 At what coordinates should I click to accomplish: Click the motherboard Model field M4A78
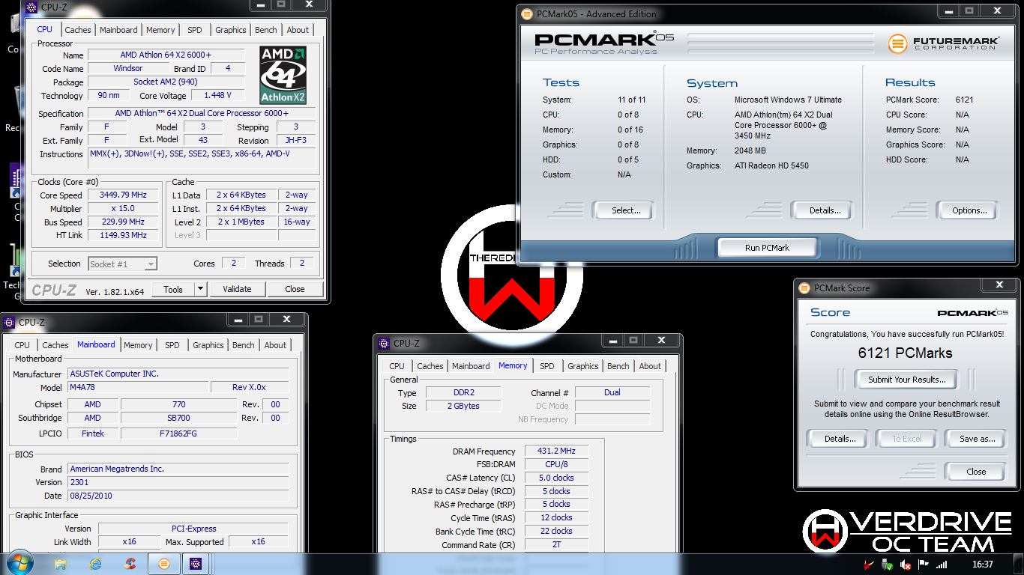(138, 387)
